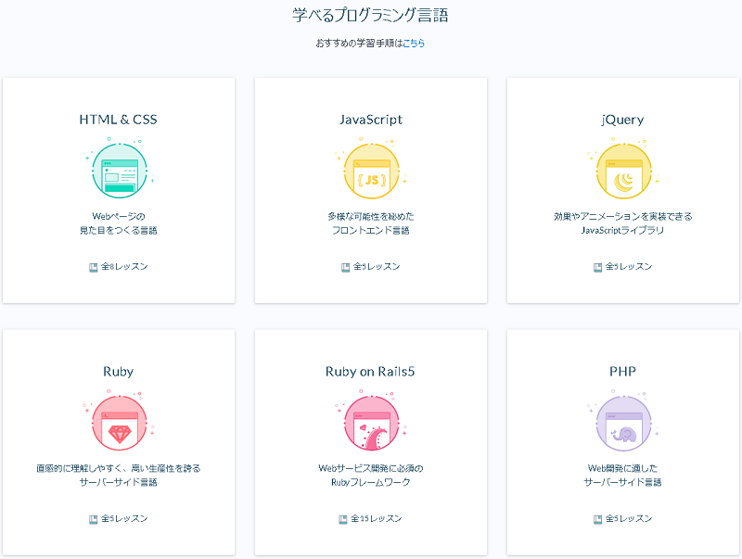Click 全8レッスン text in HTML & CSS card
The width and height of the screenshot is (742, 559).
pyautogui.click(x=124, y=267)
